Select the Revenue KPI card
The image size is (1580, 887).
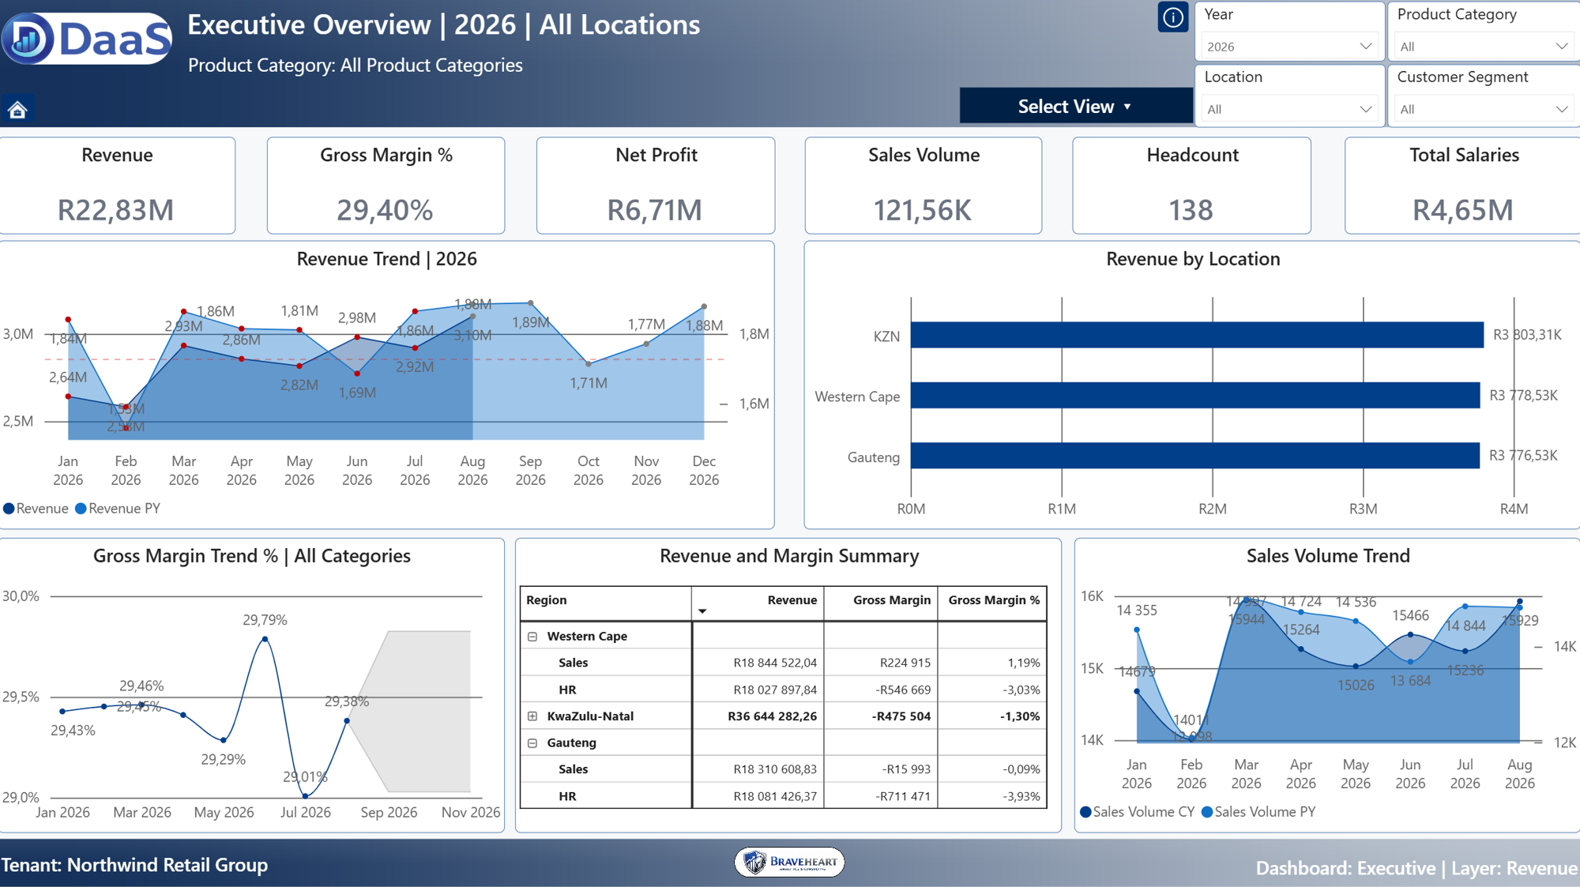coord(117,186)
